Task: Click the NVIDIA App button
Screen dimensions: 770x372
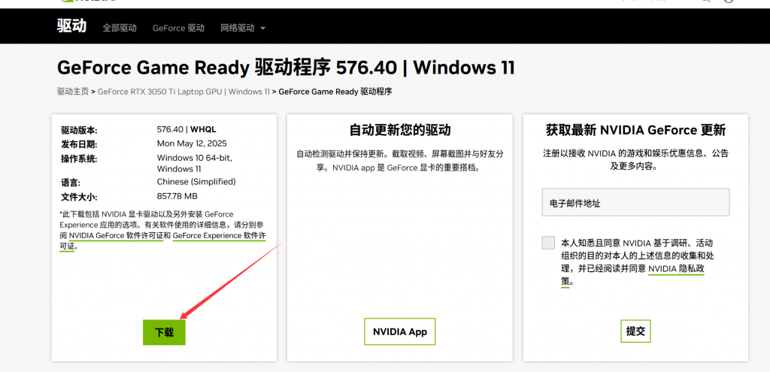Action: 399,331
